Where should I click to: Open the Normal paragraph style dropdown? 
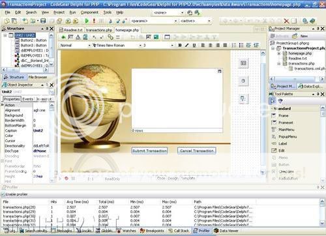coord(89,46)
